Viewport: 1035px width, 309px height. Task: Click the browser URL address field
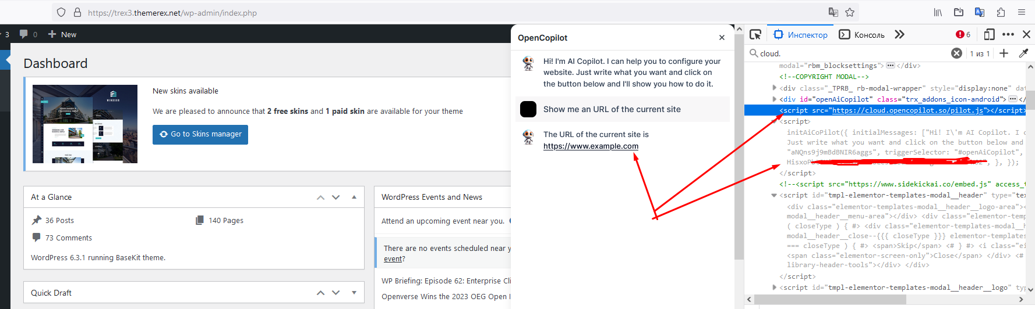(x=454, y=12)
